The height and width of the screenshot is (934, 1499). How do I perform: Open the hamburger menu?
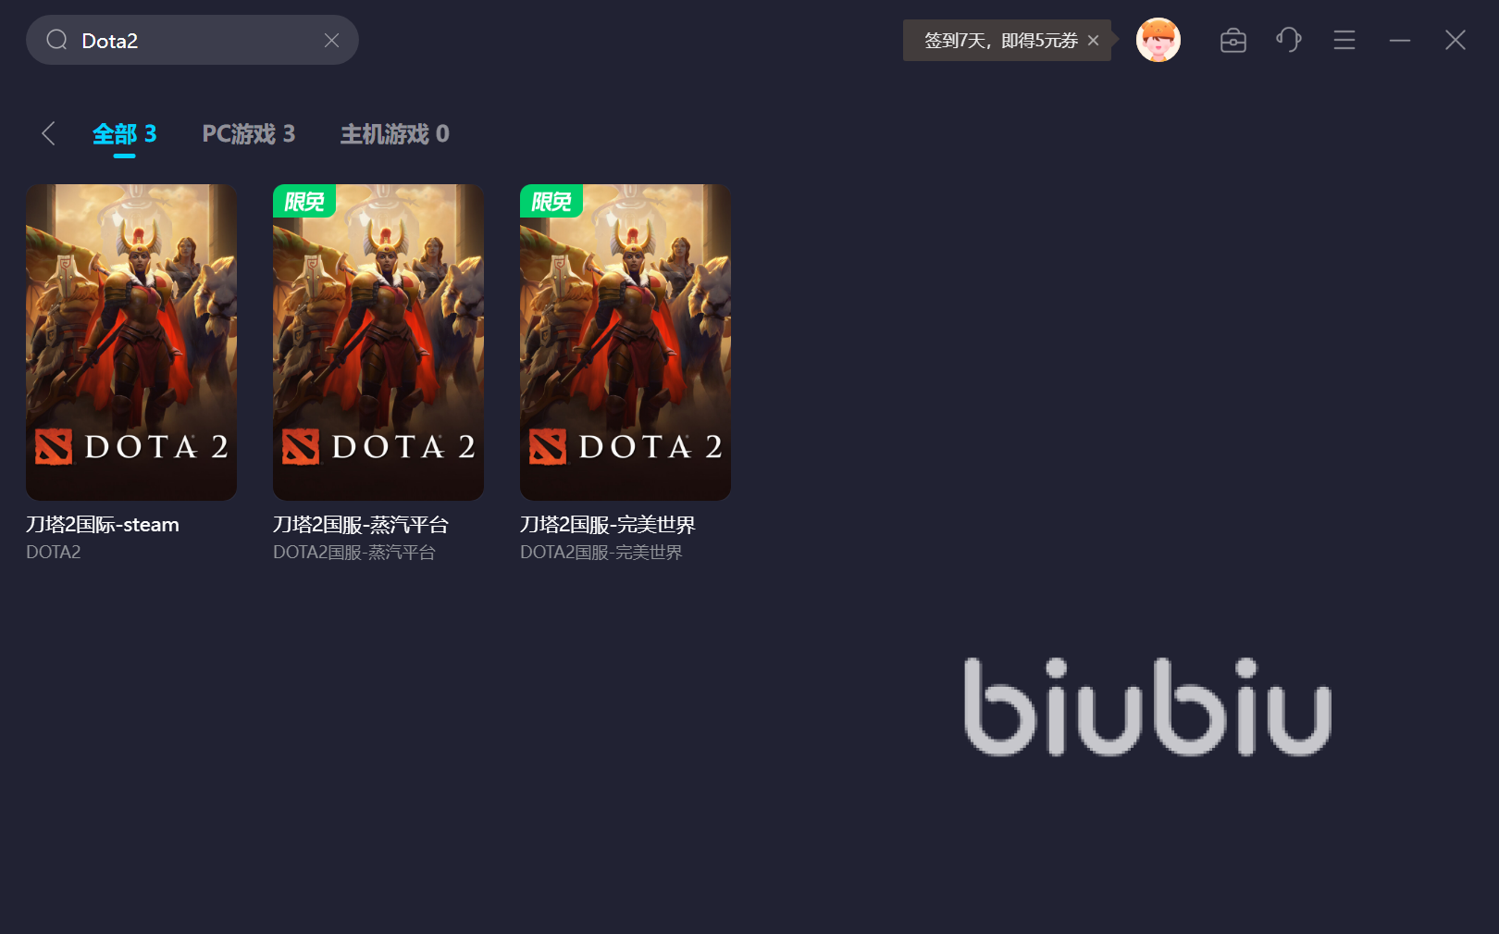(x=1344, y=40)
